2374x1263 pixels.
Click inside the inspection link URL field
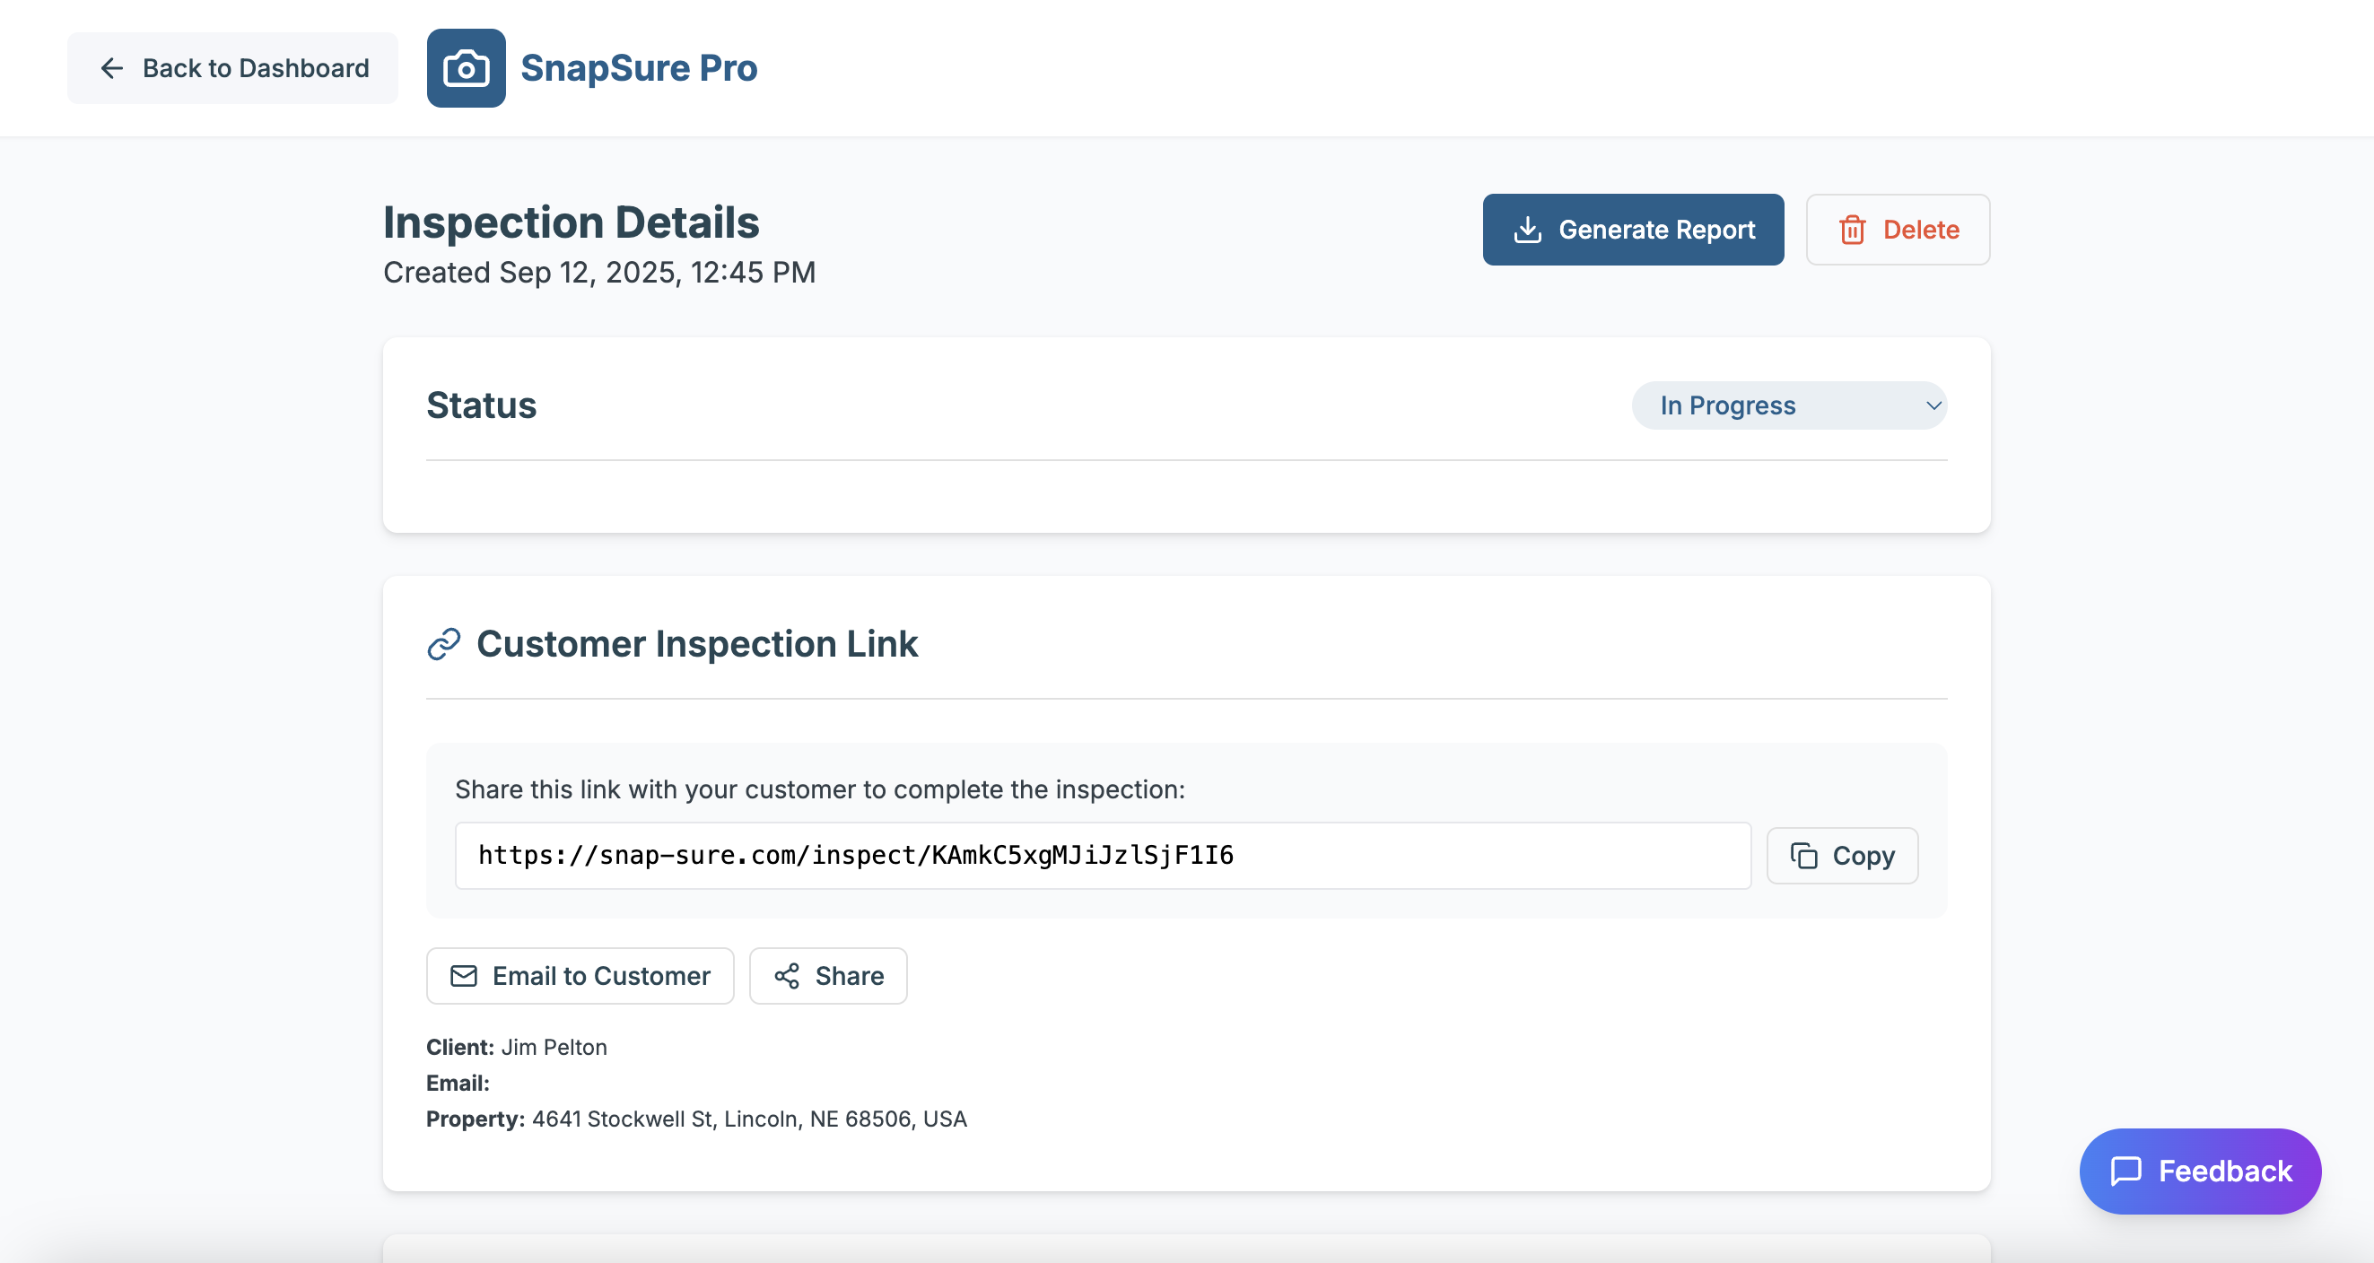click(1102, 856)
